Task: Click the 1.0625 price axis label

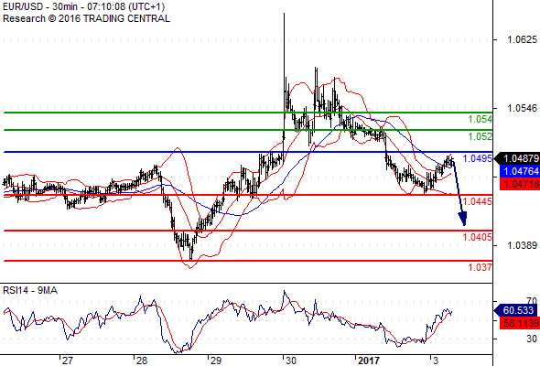Action: pyautogui.click(x=522, y=39)
